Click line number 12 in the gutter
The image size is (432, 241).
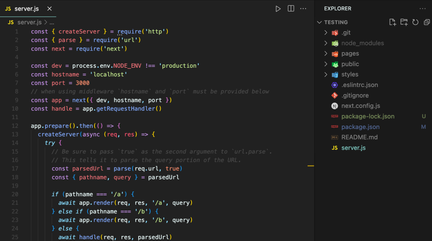tap(15, 126)
